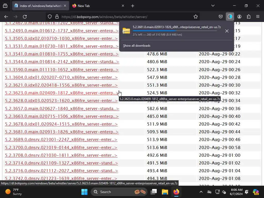Open the weather widget showing 71°F Sunny
Screen dimensions: 264x198
(14, 192)
